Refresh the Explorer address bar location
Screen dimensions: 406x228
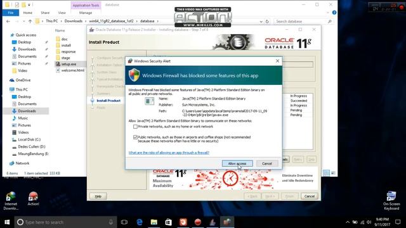[x=267, y=22]
